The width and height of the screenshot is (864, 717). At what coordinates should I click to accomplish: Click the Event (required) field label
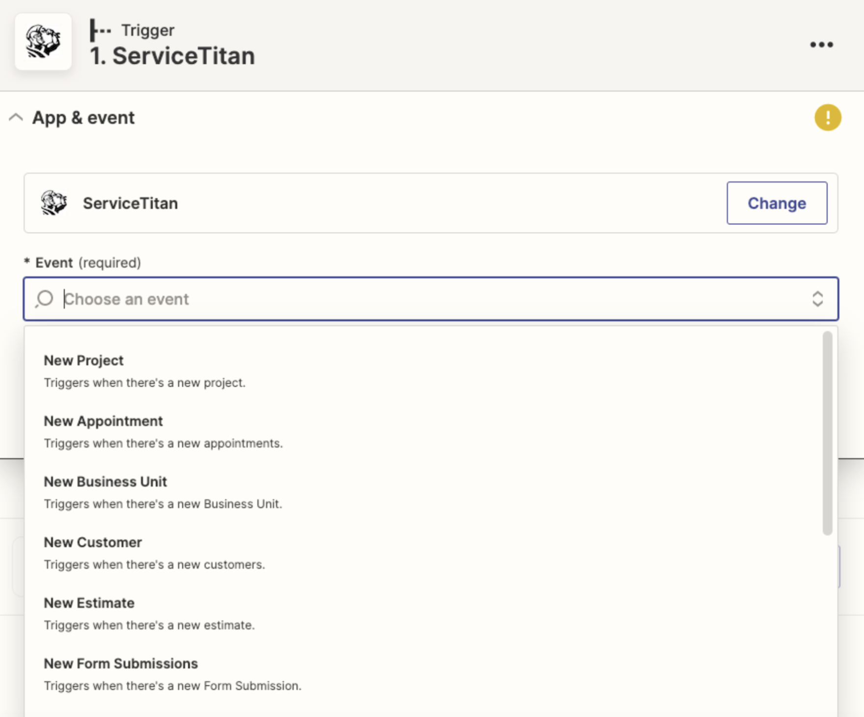tap(83, 263)
